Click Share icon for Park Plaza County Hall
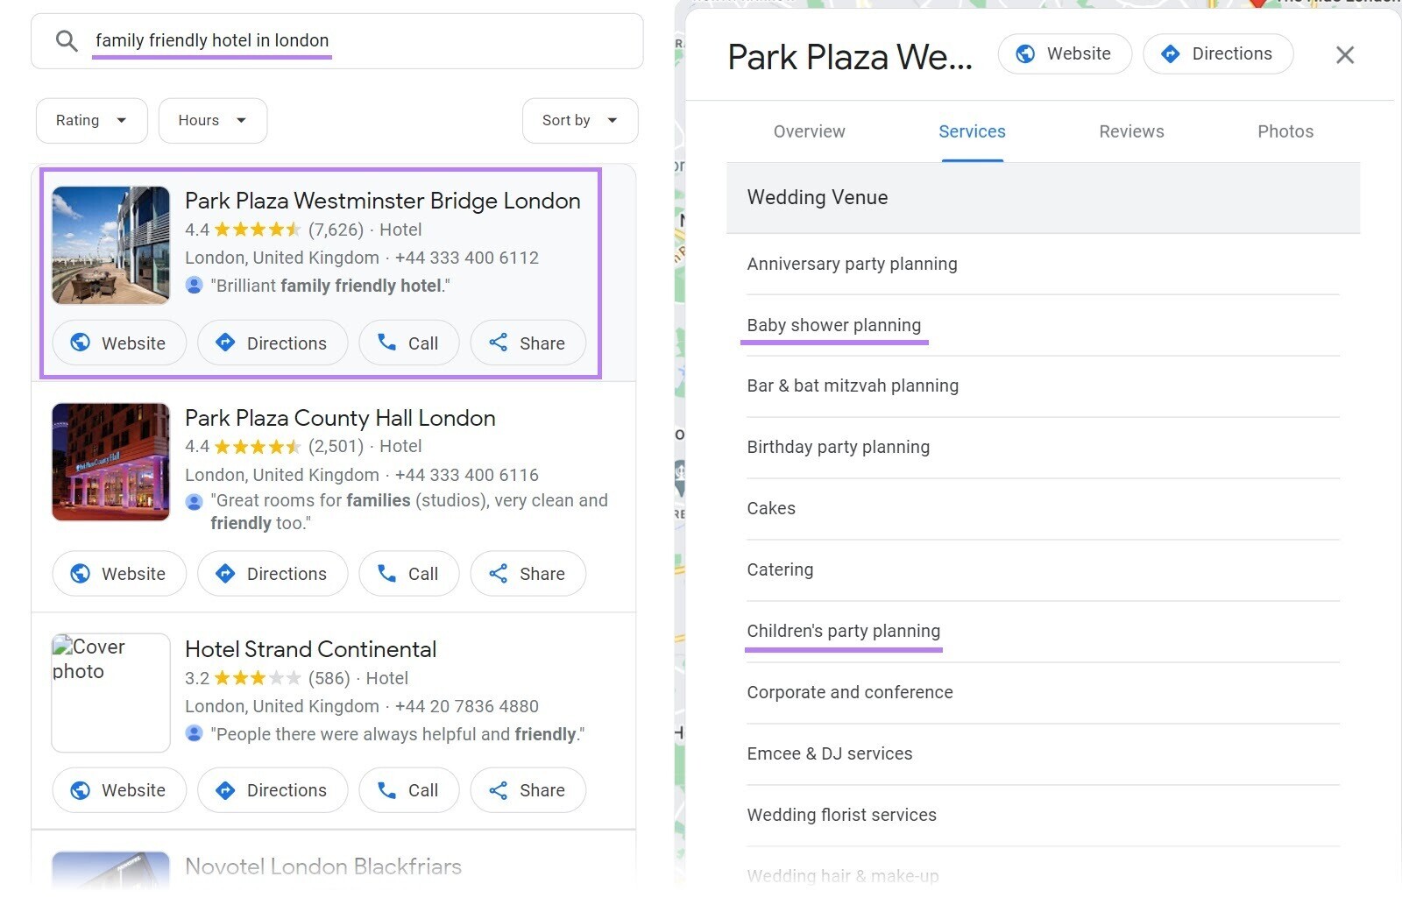1402x898 pixels. 499,573
